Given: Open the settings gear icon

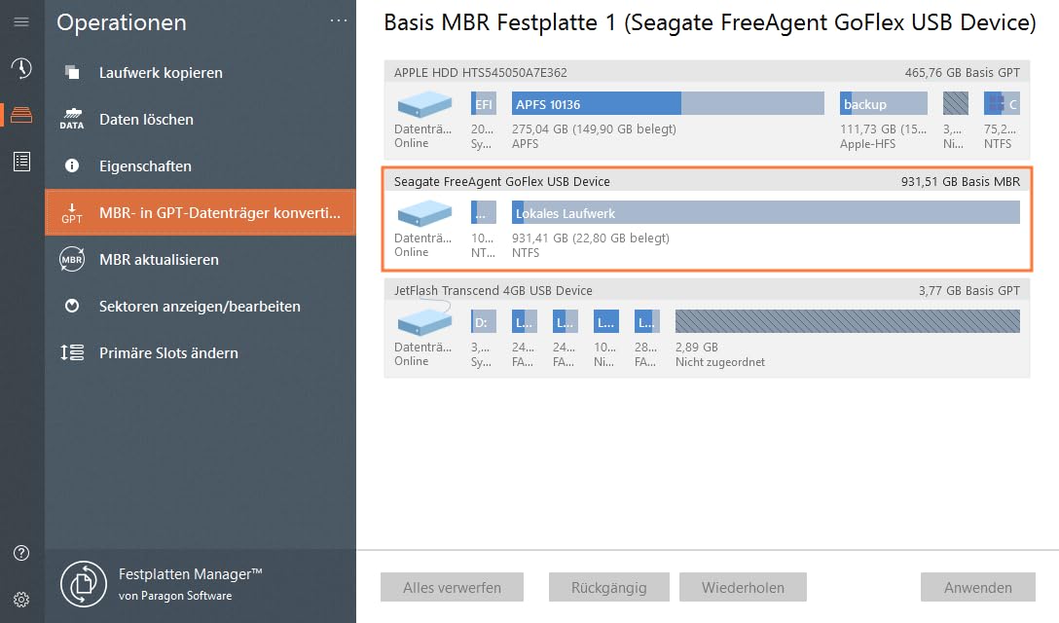Looking at the screenshot, I should (21, 600).
